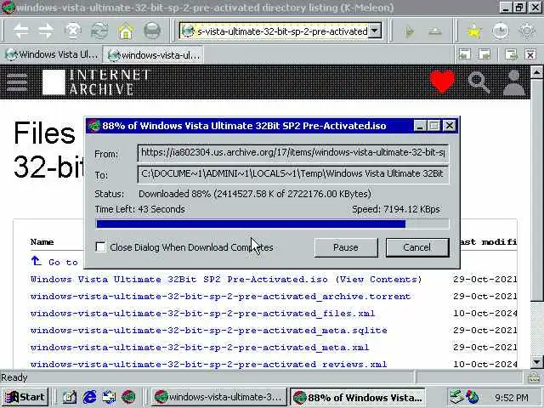This screenshot has width=544, height=408.
Task: Click the From URL field in download dialog
Action: (293, 153)
